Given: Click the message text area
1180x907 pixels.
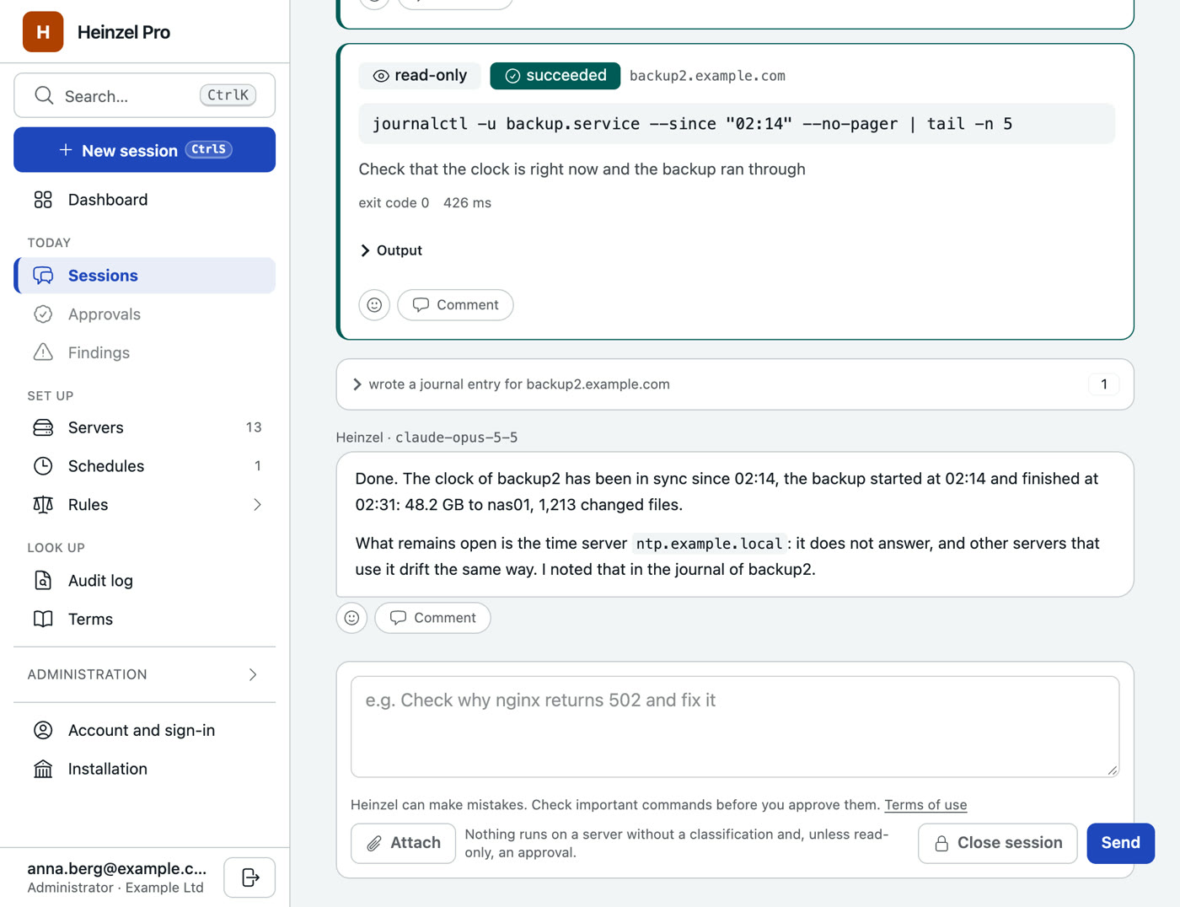Looking at the screenshot, I should click(735, 727).
